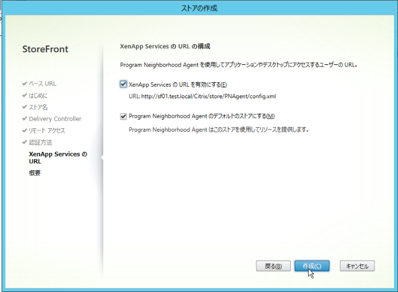Select the 概要 summary wizard step

(x=35, y=173)
